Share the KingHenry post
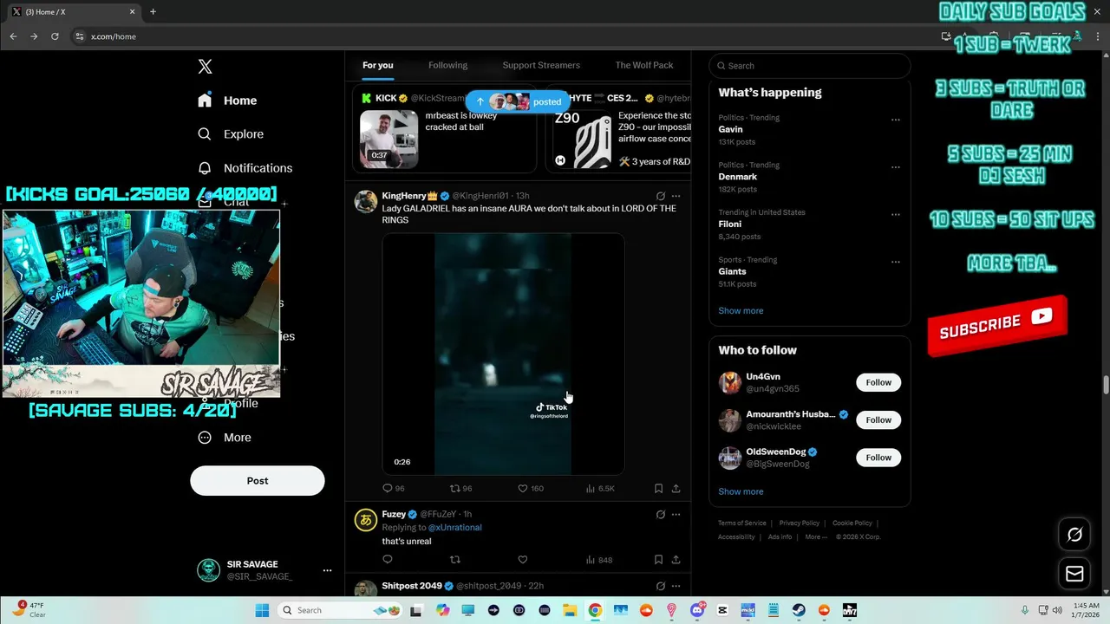Viewport: 1110px width, 624px height. (x=676, y=488)
